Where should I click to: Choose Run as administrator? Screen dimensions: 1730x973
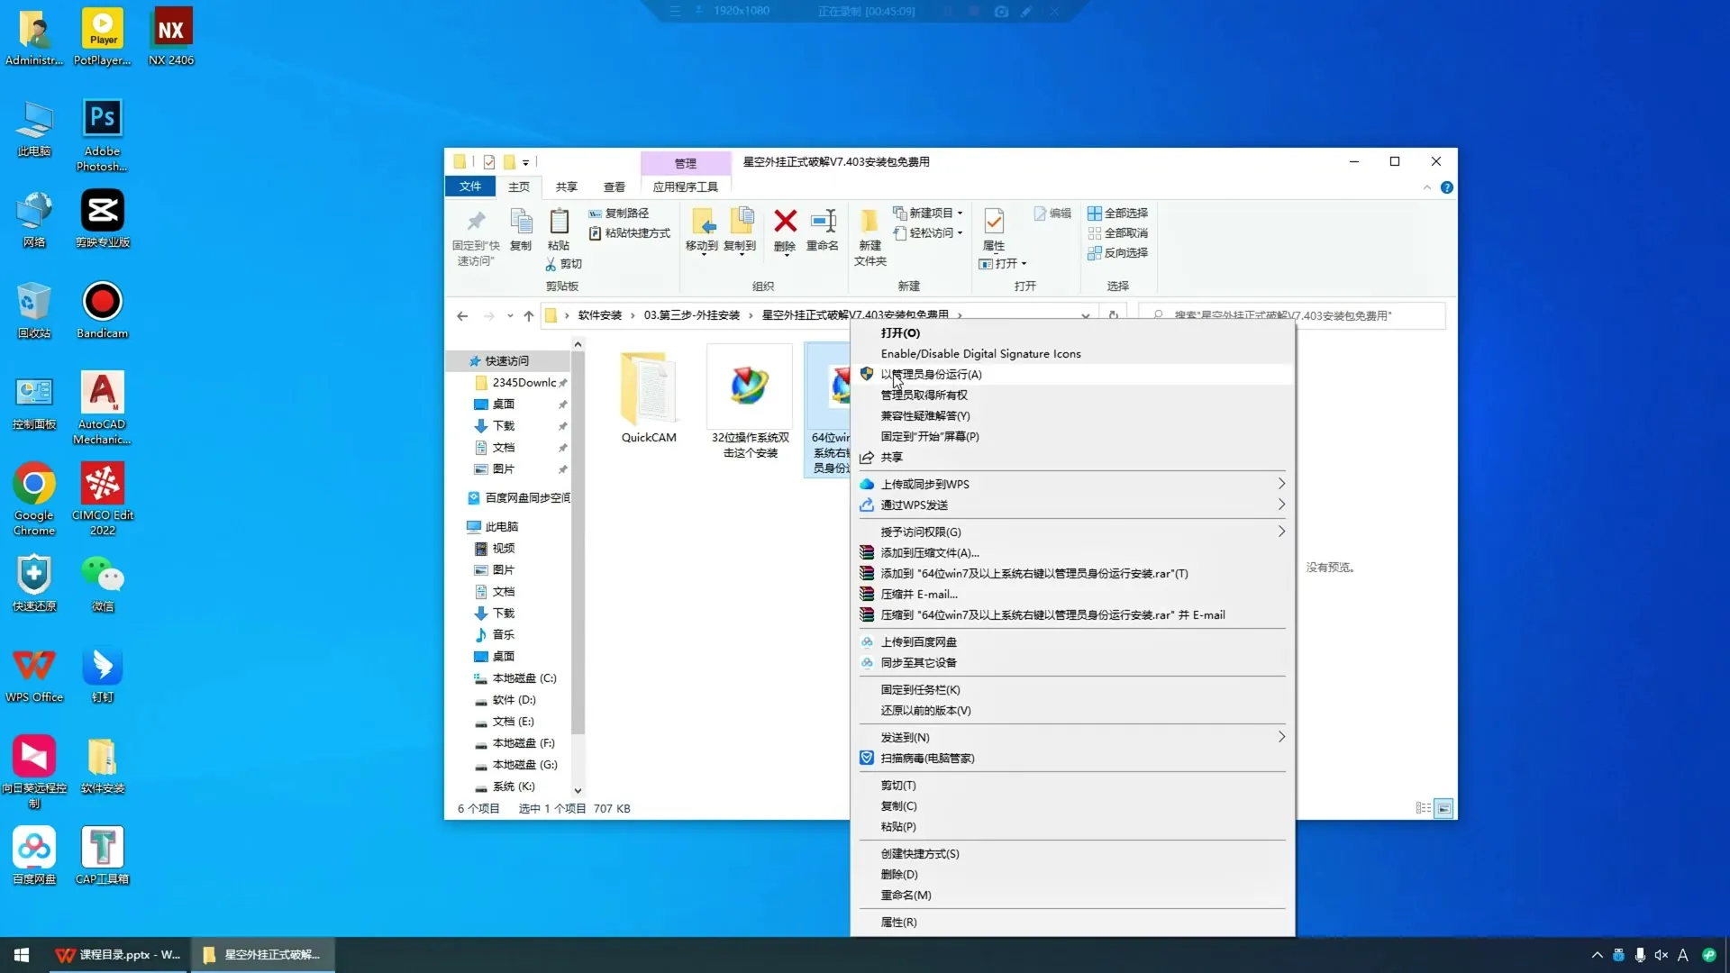tap(931, 374)
